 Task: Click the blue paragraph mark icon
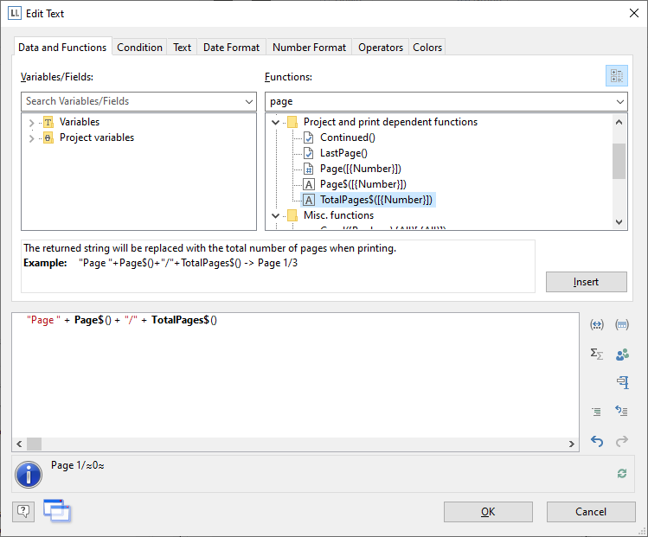pyautogui.click(x=621, y=382)
